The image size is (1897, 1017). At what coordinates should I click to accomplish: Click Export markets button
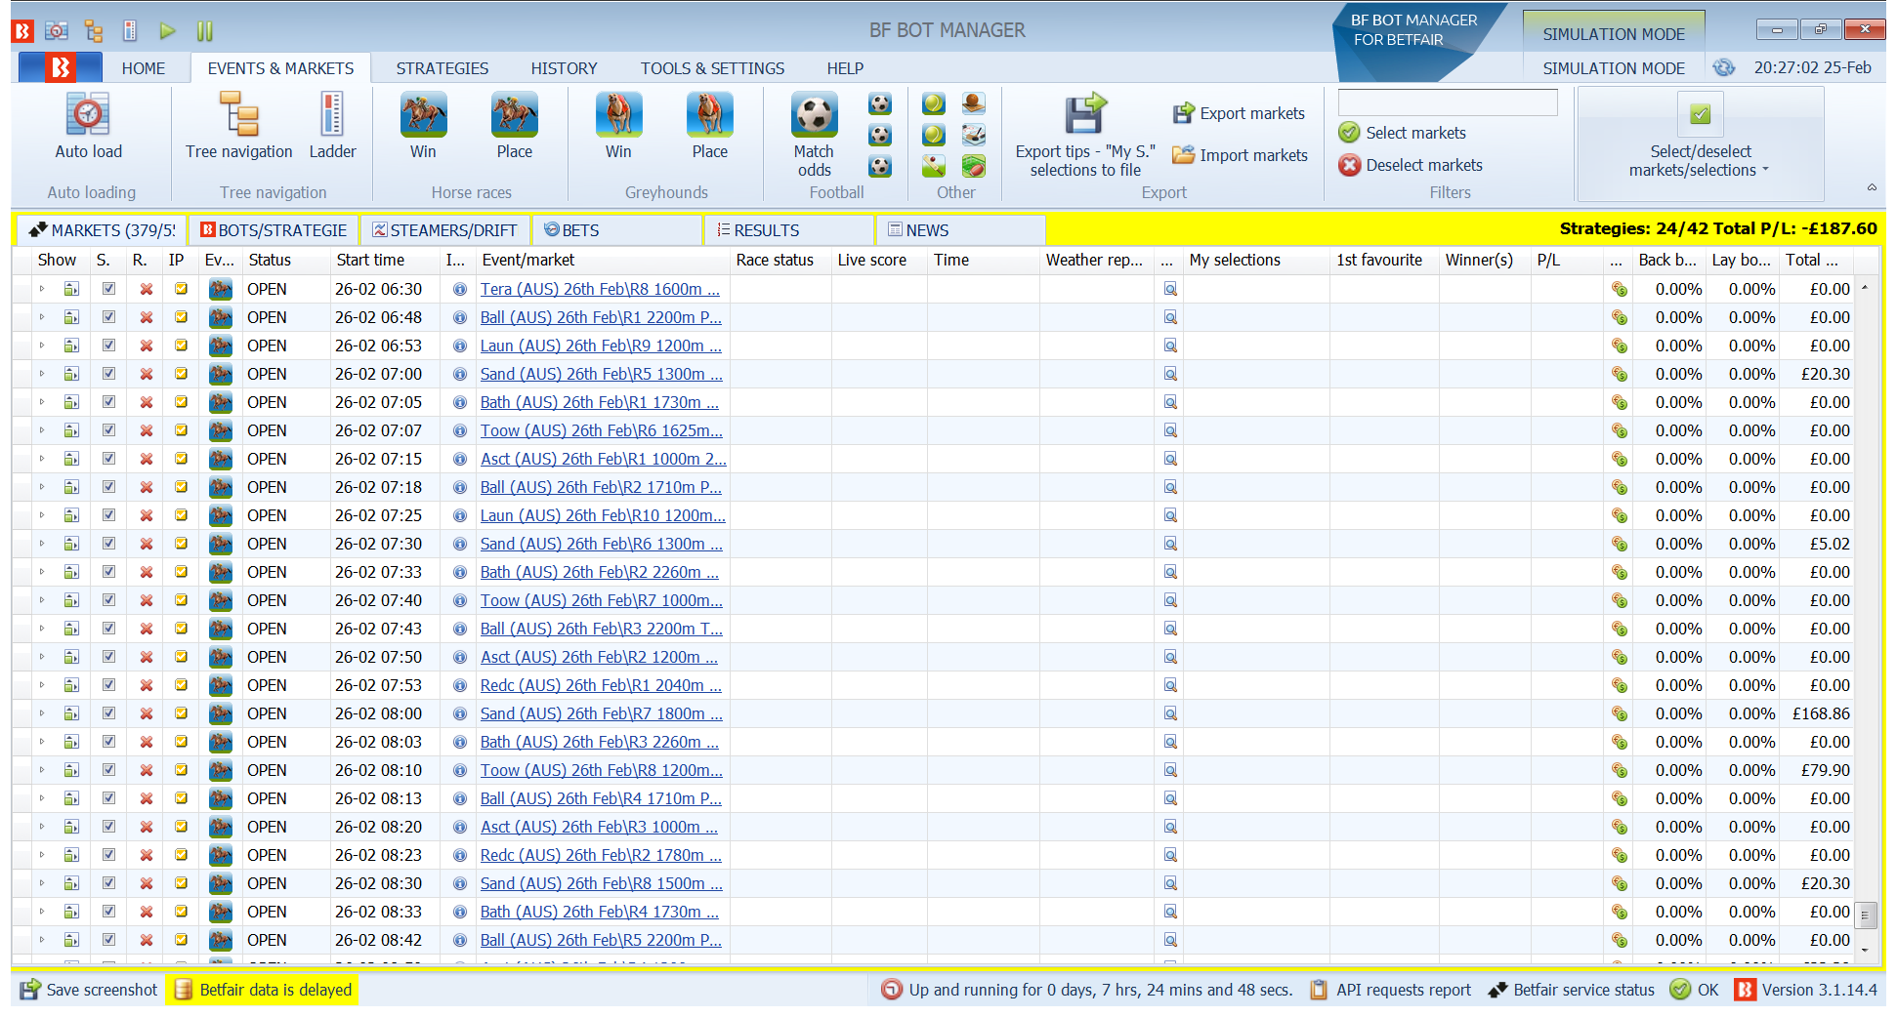(x=1240, y=113)
